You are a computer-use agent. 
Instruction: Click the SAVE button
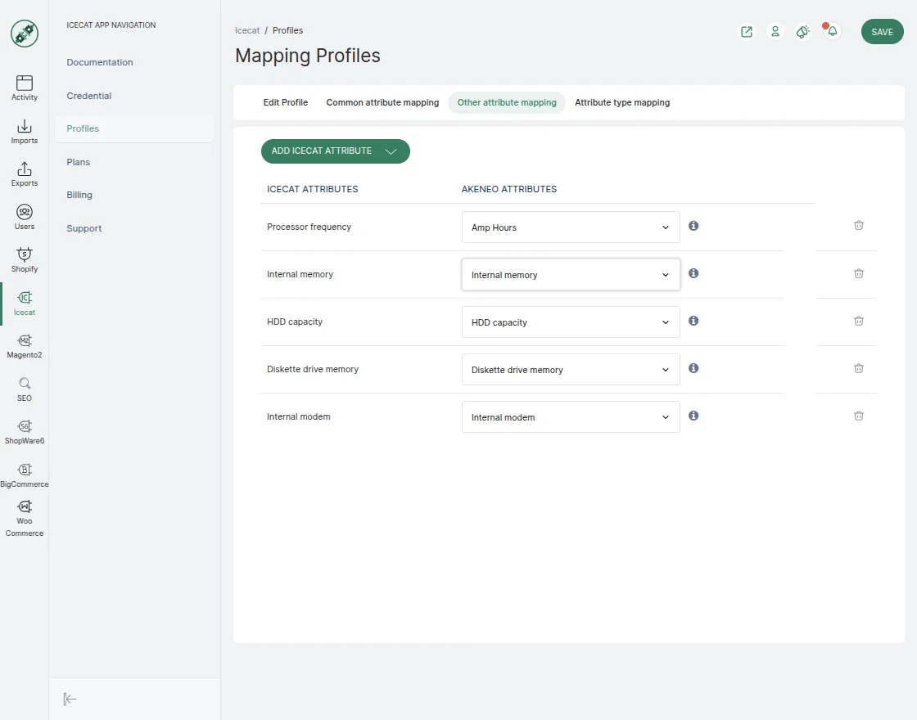click(x=882, y=31)
